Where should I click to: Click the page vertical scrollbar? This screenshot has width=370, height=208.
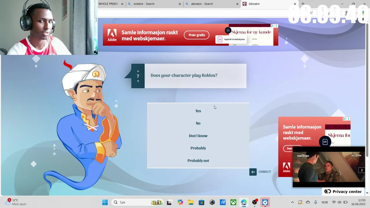367,90
